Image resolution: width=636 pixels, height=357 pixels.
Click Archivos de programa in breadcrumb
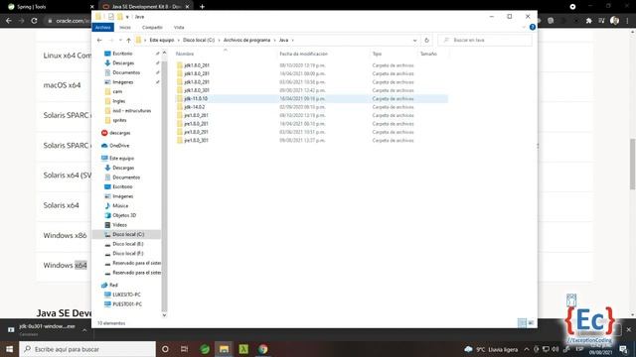(x=246, y=40)
